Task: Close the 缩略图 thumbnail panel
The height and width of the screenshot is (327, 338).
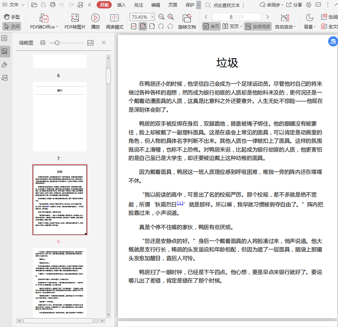Action: click(104, 42)
